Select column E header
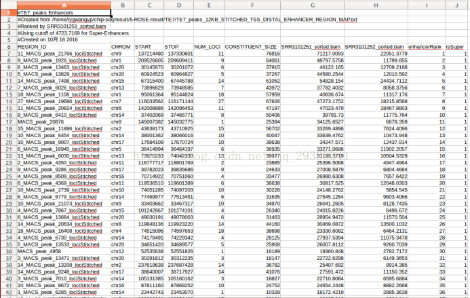This screenshot has width=470, height=298. [209, 5]
